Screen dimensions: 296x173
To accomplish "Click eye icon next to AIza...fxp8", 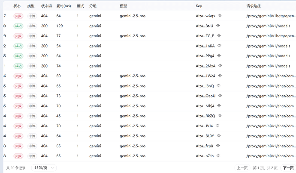I will [218, 146].
